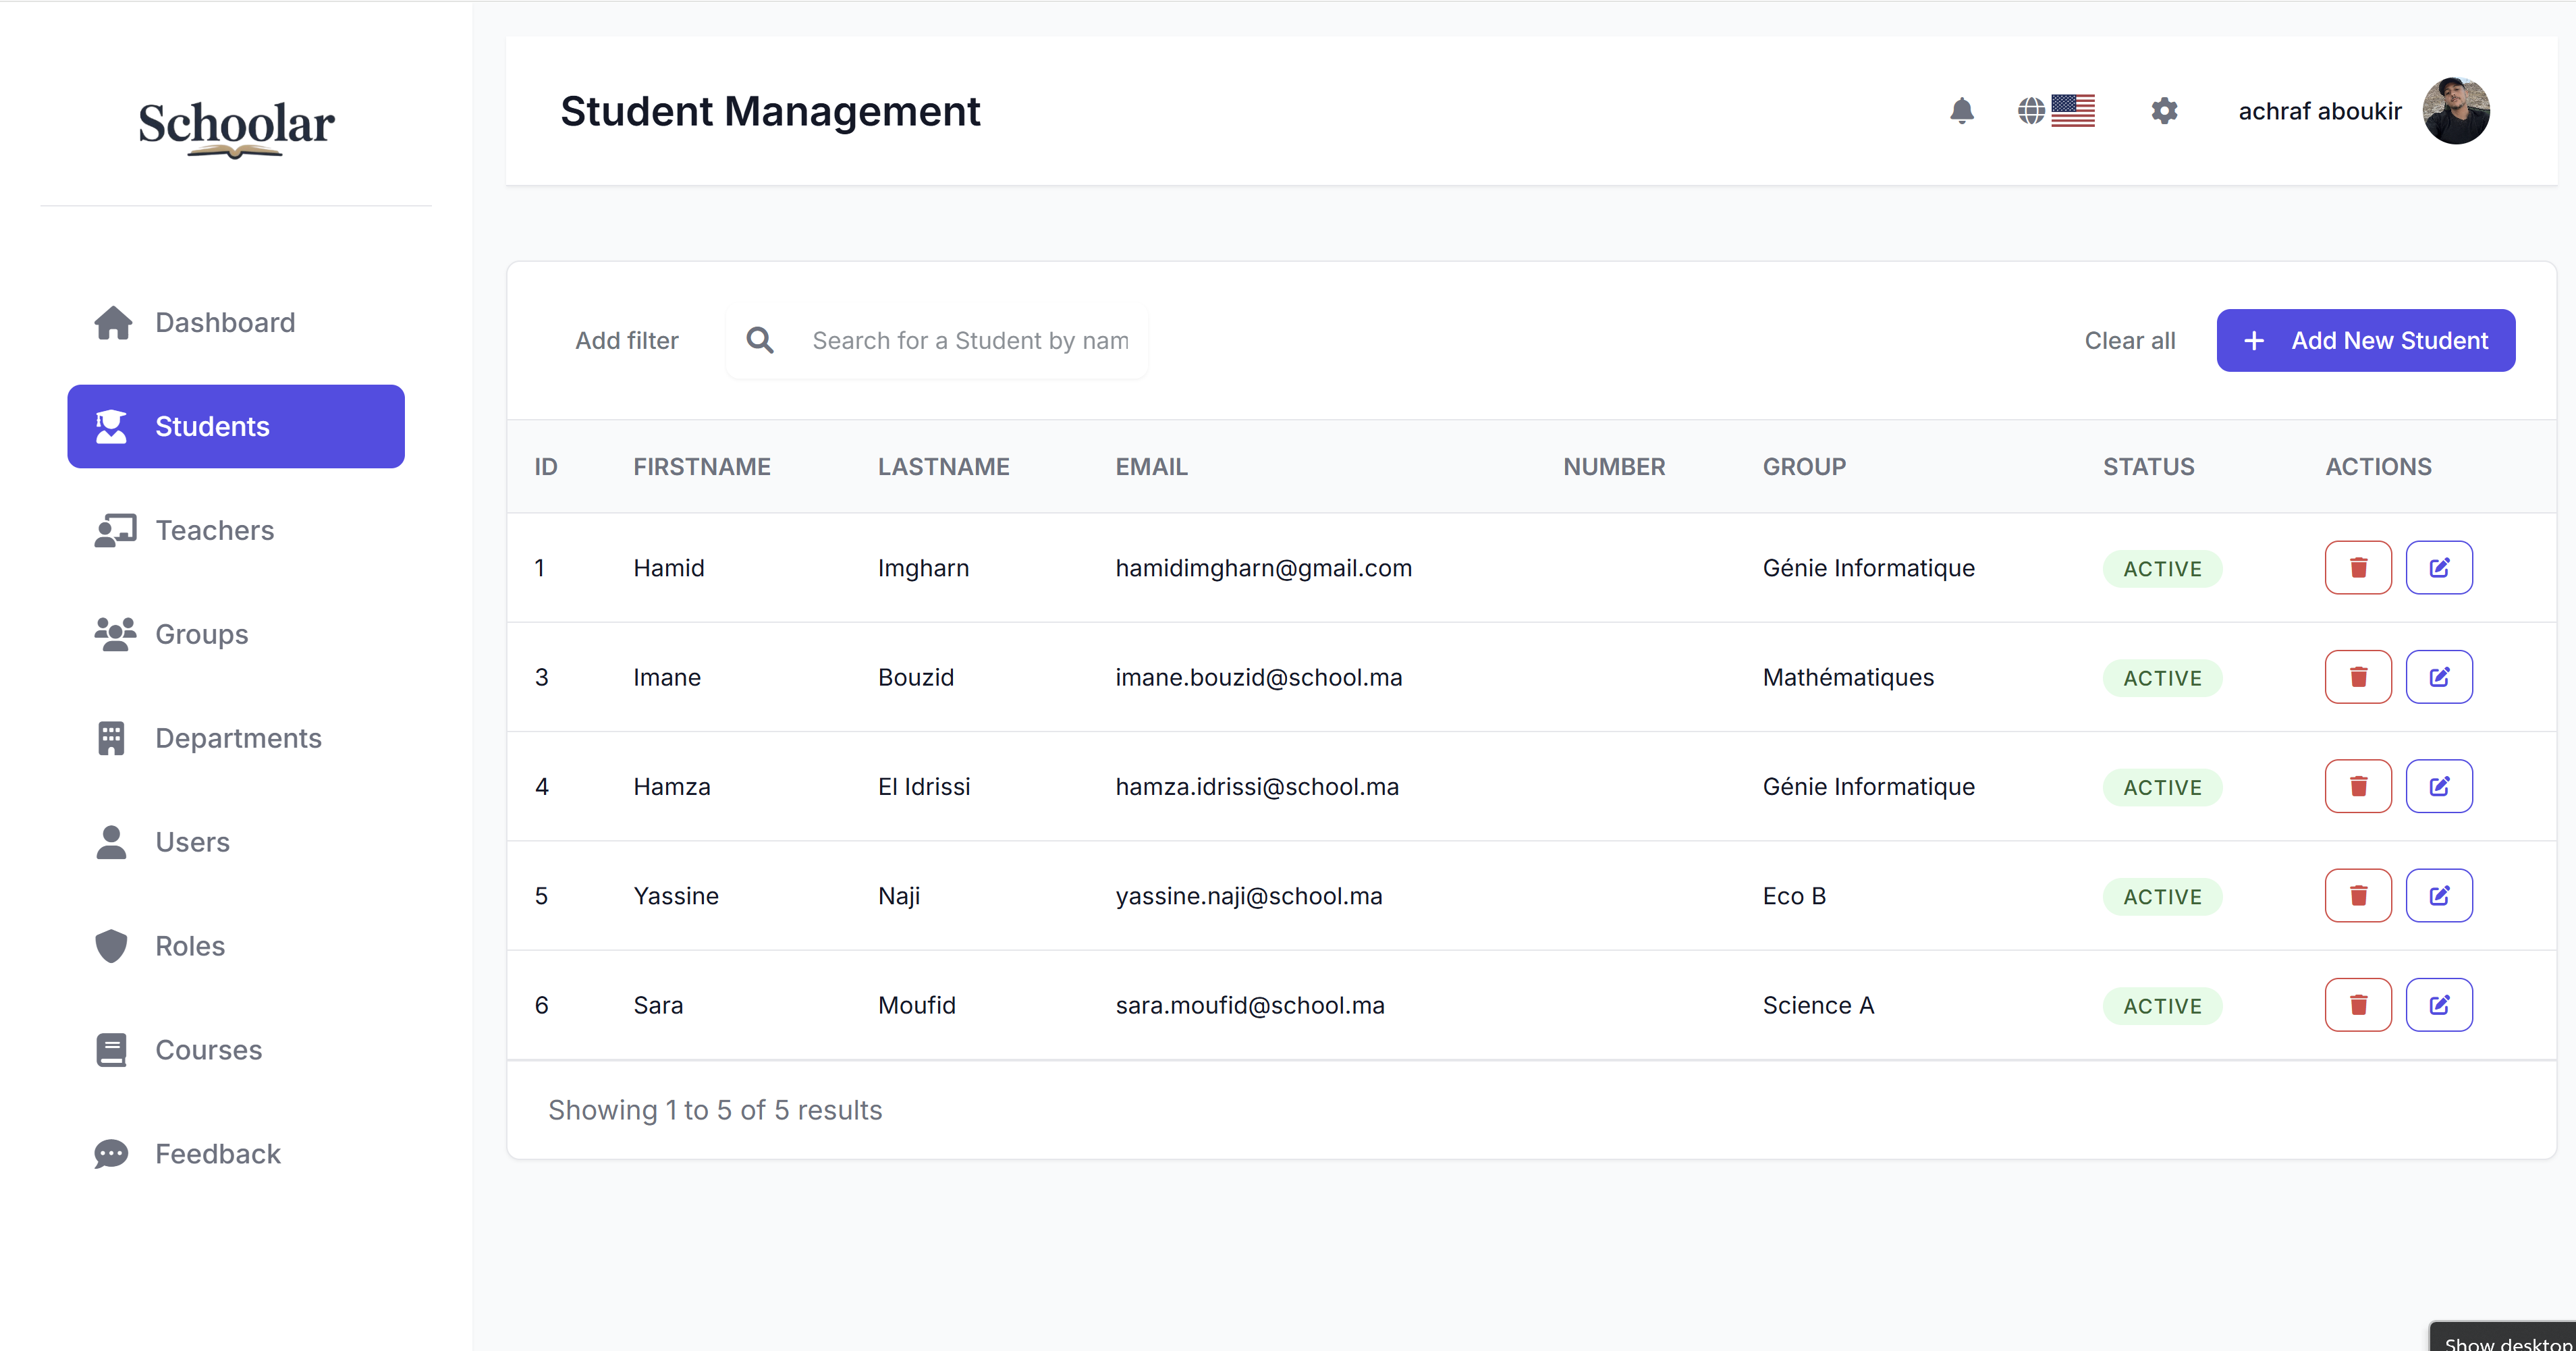Click FIRSTNAME column header
The height and width of the screenshot is (1351, 2576).
[701, 467]
